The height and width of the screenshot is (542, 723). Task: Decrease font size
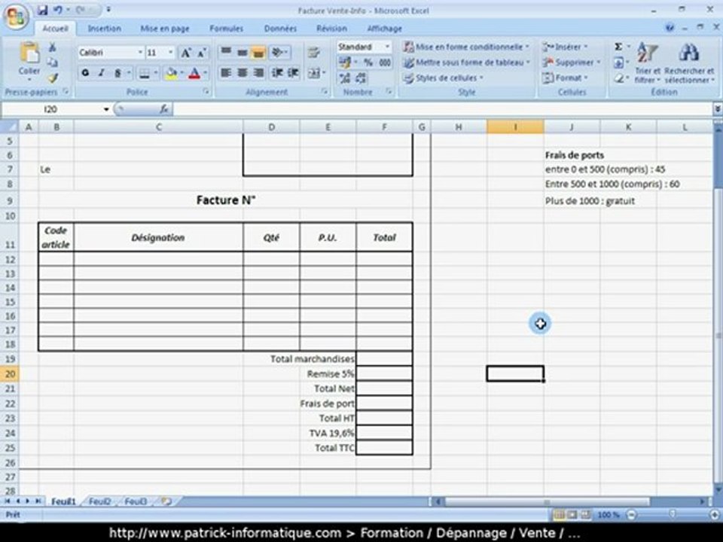click(202, 53)
